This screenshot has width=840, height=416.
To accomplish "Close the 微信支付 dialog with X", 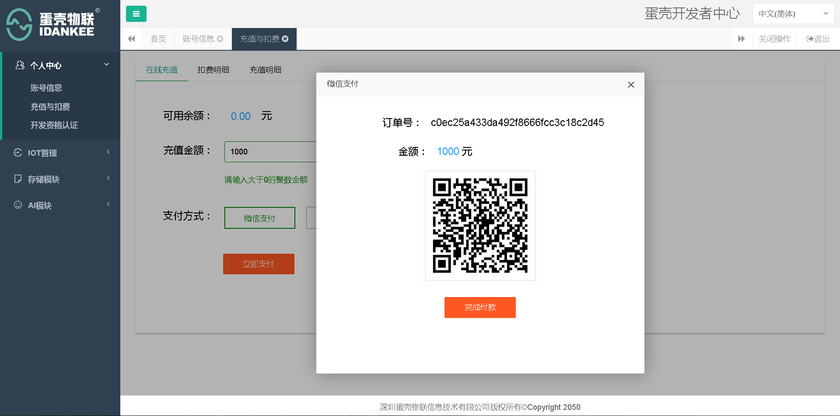I will 631,85.
